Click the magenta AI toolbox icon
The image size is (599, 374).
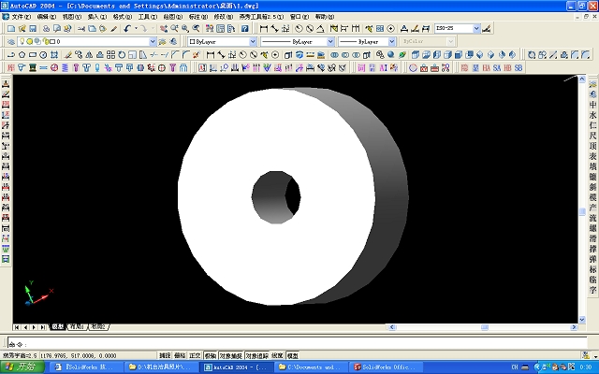[383, 68]
